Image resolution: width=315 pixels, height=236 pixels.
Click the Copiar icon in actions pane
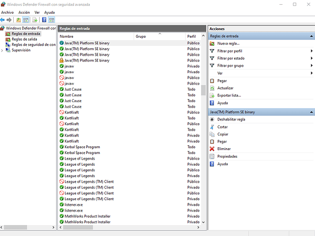[212, 134]
